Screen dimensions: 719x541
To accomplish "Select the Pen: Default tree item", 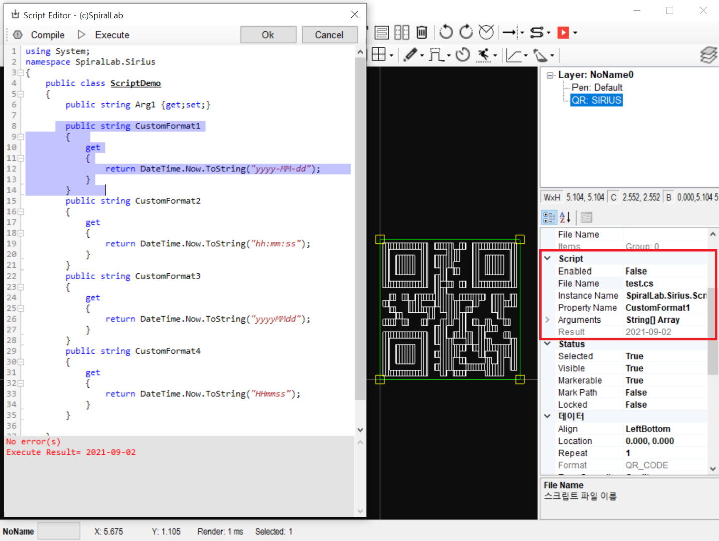I will [x=597, y=87].
